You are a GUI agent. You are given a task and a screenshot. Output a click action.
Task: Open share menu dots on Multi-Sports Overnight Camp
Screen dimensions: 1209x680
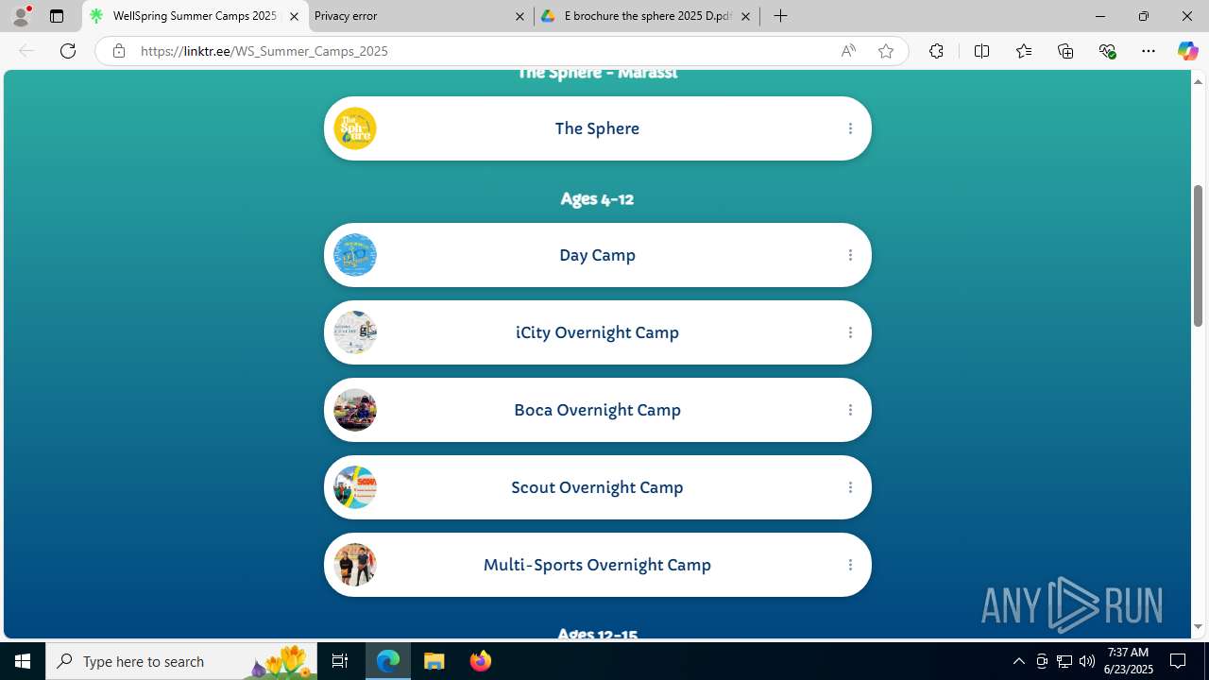click(850, 565)
